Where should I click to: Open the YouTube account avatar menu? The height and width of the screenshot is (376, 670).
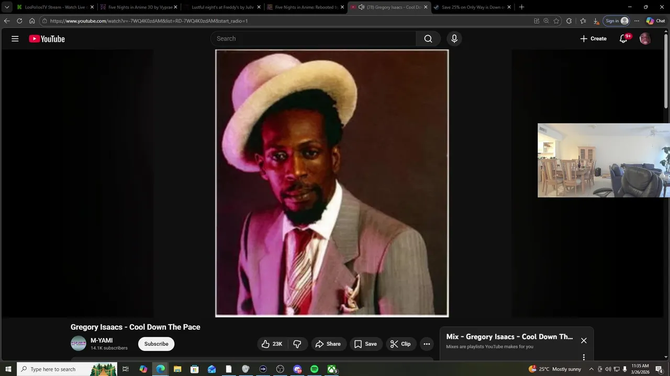pyautogui.click(x=645, y=39)
